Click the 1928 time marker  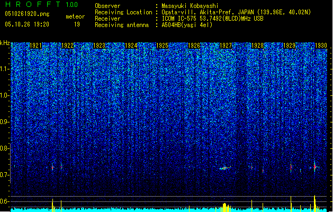point(257,46)
